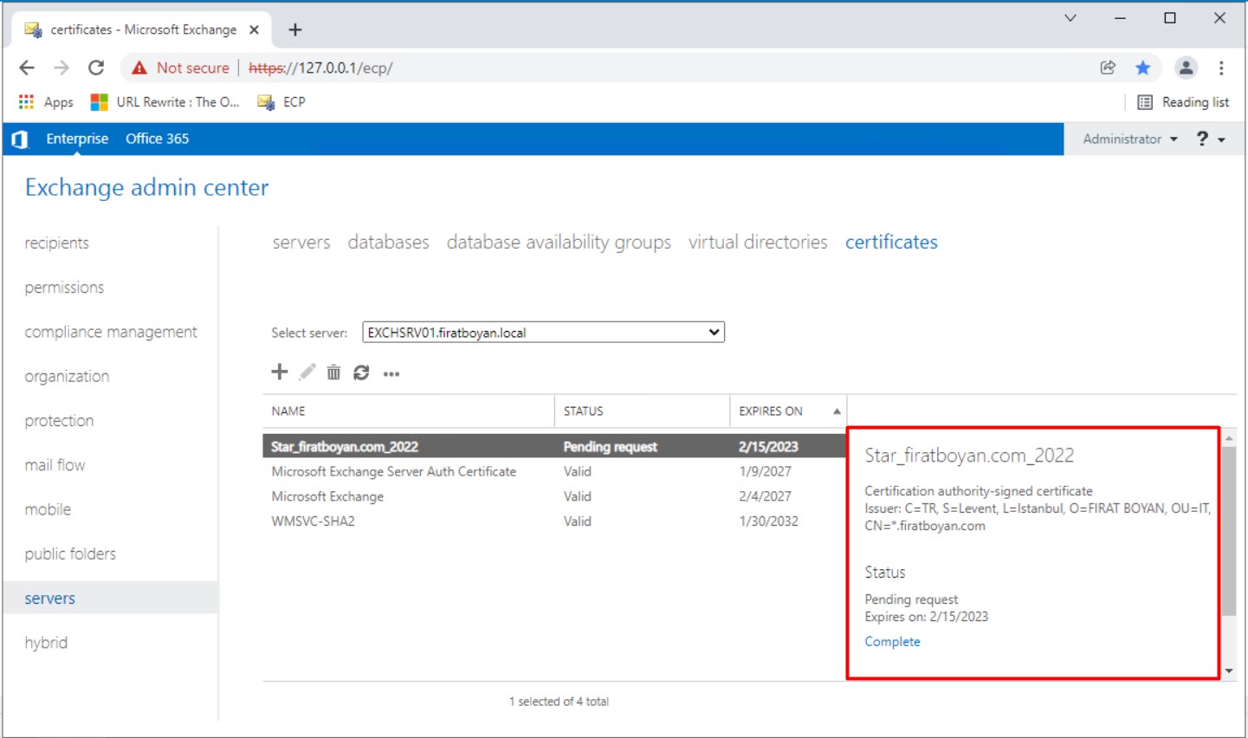Click details pane scroll up arrow
This screenshot has height=738, width=1248.
[1229, 438]
